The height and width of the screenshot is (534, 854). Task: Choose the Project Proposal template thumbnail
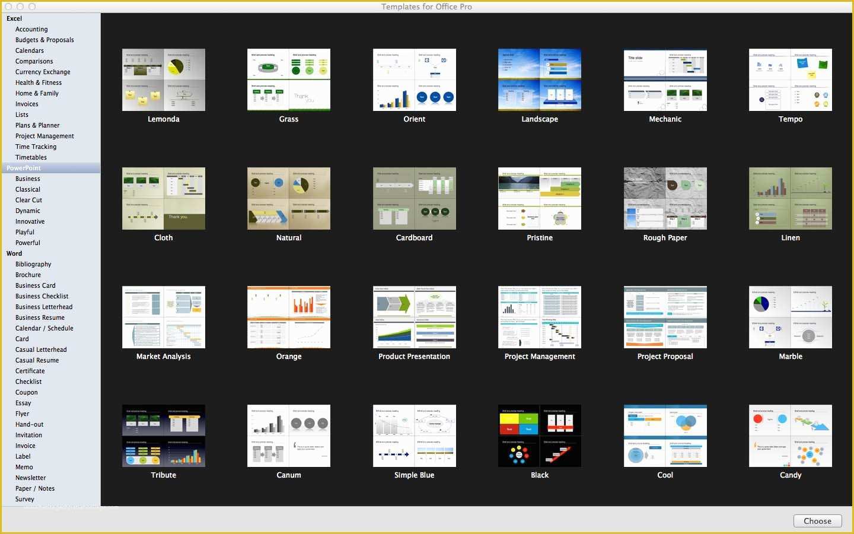pyautogui.click(x=665, y=317)
